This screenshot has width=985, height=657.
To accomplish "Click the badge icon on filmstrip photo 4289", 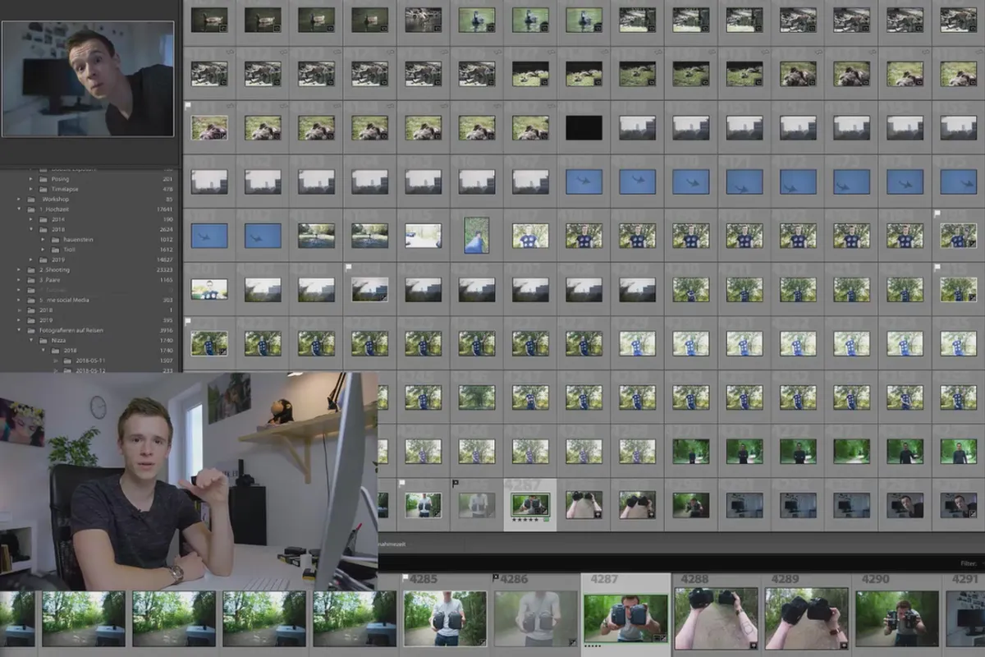I will coord(844,646).
